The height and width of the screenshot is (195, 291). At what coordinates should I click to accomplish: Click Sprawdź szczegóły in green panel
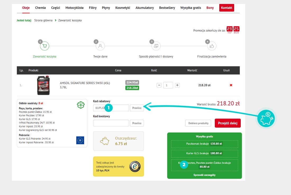[x=204, y=175]
